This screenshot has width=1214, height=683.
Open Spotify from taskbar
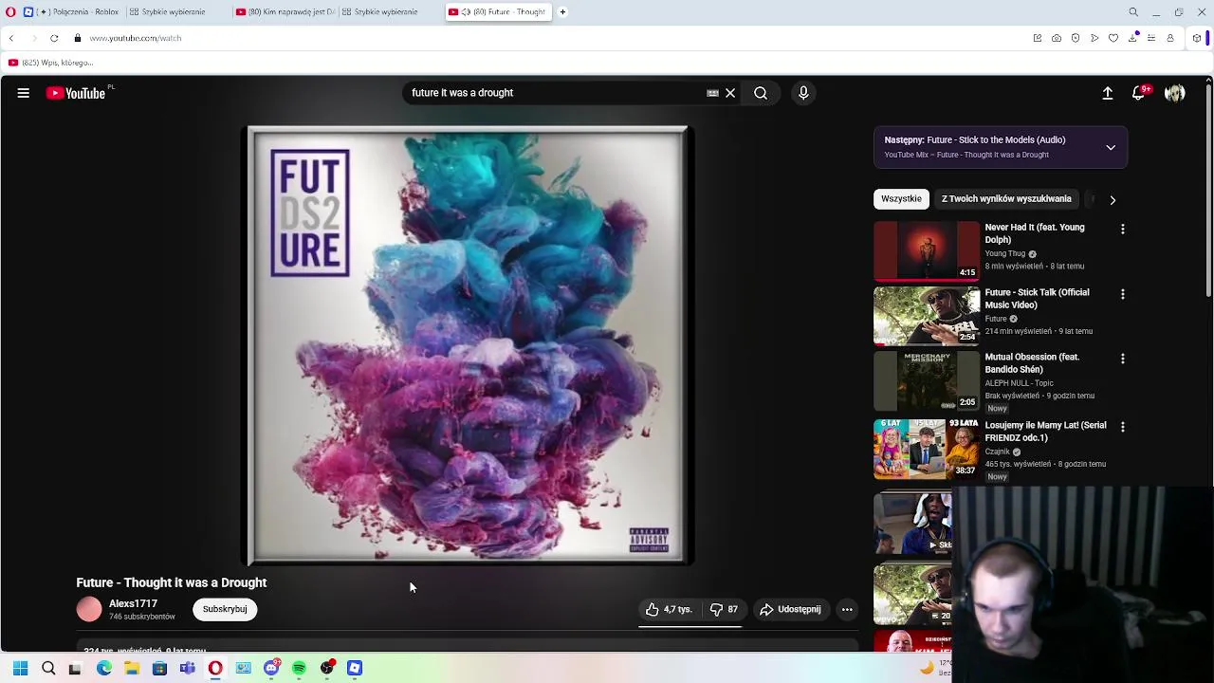(x=299, y=668)
